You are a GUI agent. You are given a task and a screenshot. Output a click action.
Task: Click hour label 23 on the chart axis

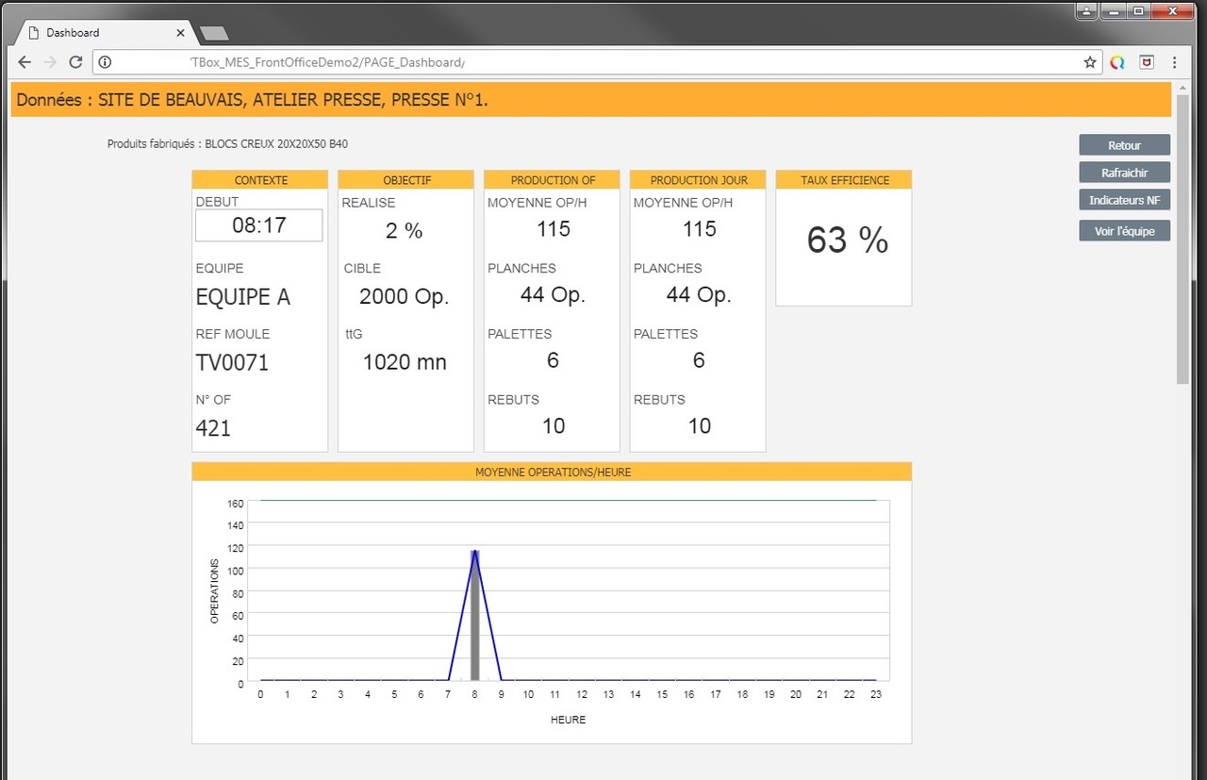(x=876, y=694)
